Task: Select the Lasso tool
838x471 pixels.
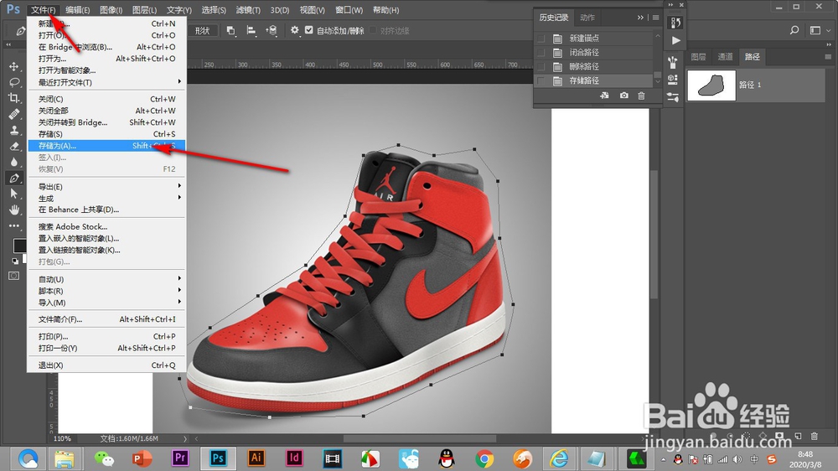Action: [14, 82]
